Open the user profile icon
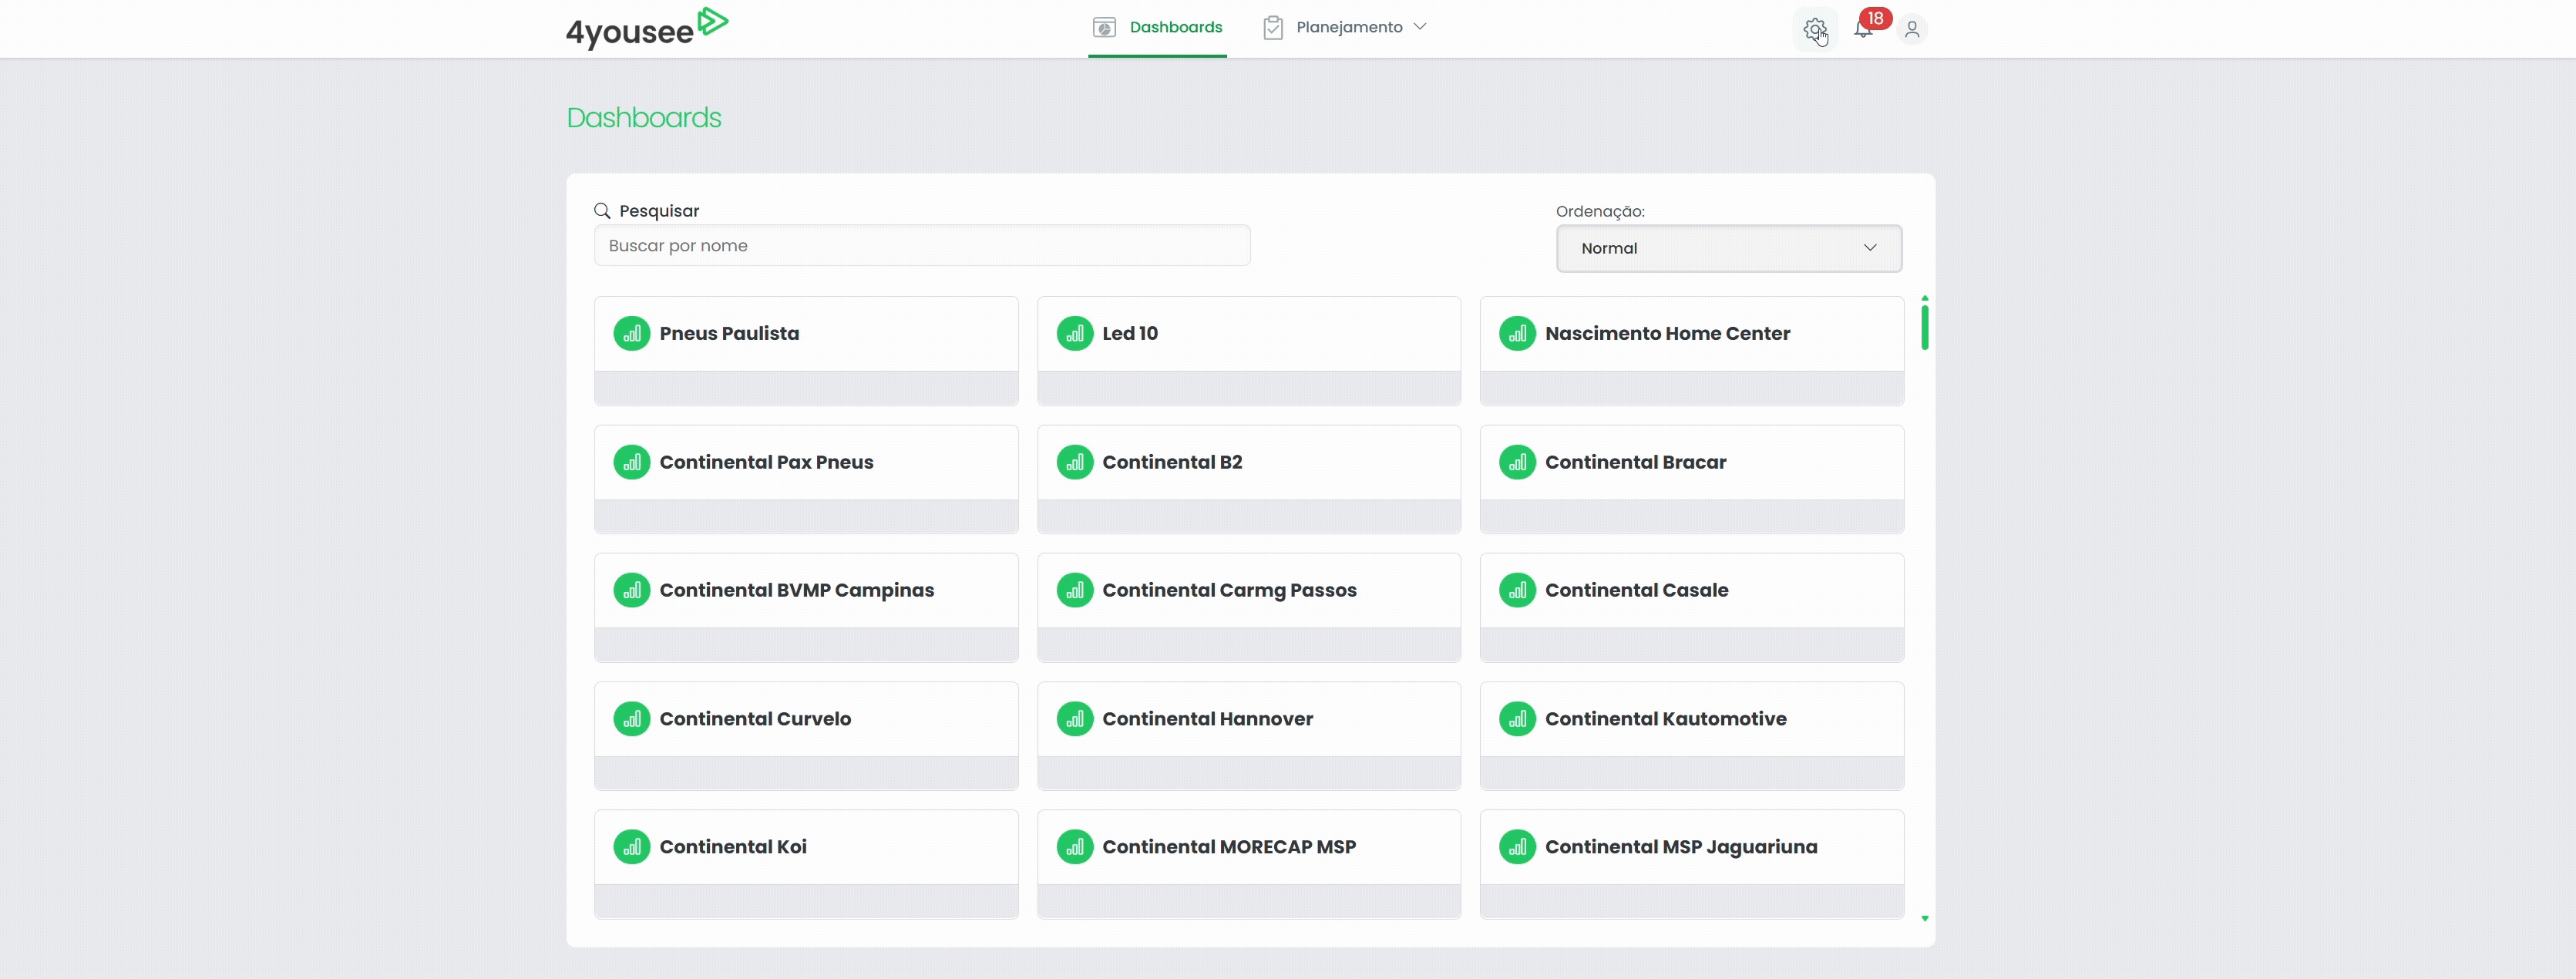 point(1912,30)
